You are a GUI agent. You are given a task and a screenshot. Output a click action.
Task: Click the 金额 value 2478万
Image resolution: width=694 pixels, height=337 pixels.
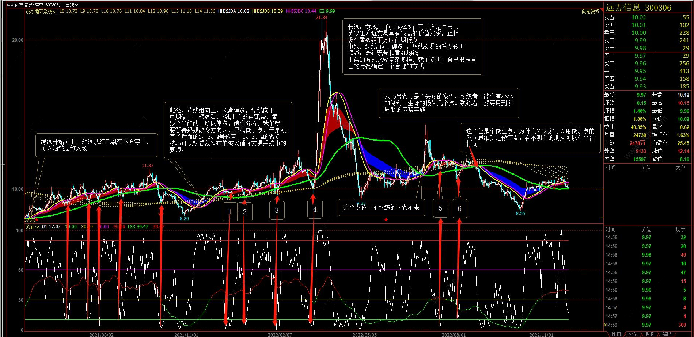tap(637, 143)
